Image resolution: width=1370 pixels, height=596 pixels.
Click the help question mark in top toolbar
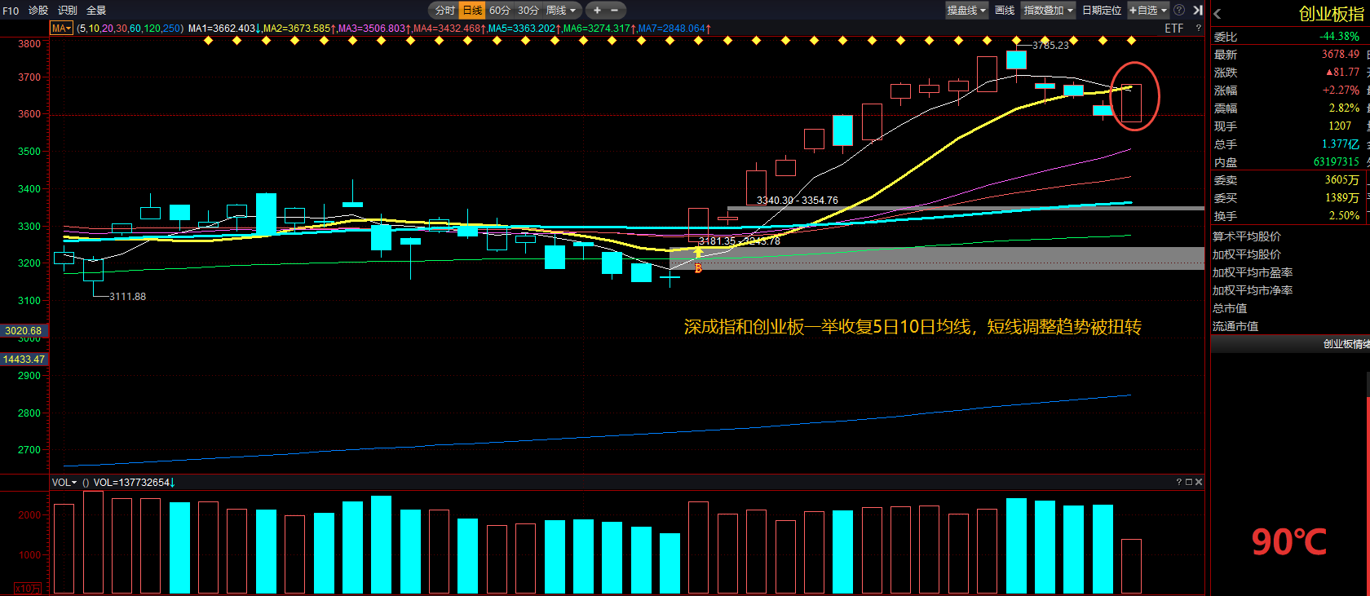tap(1179, 11)
